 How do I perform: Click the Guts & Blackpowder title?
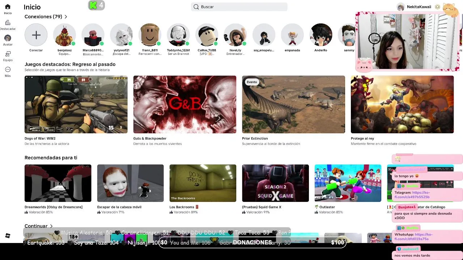point(150,138)
